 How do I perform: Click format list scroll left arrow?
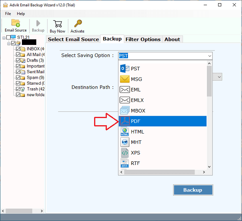(x=122, y=172)
